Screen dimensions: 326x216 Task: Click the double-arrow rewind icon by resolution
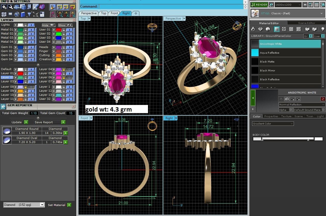(x=305, y=5)
